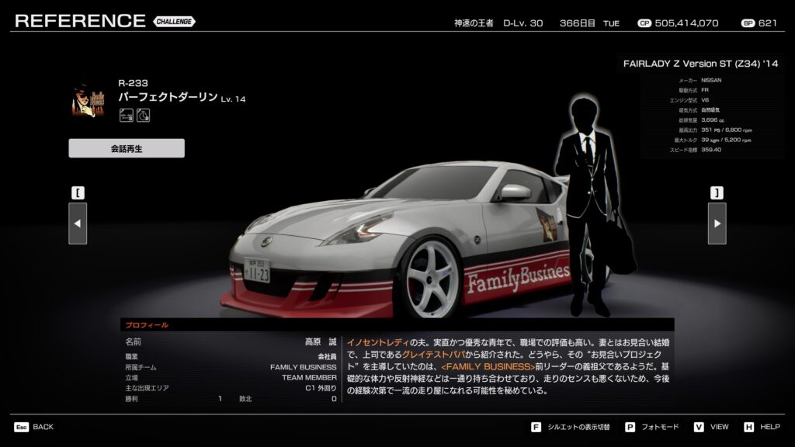Image resolution: width=795 pixels, height=447 pixels.
Task: Click the Esc key icon beside BACK
Action: click(x=21, y=427)
